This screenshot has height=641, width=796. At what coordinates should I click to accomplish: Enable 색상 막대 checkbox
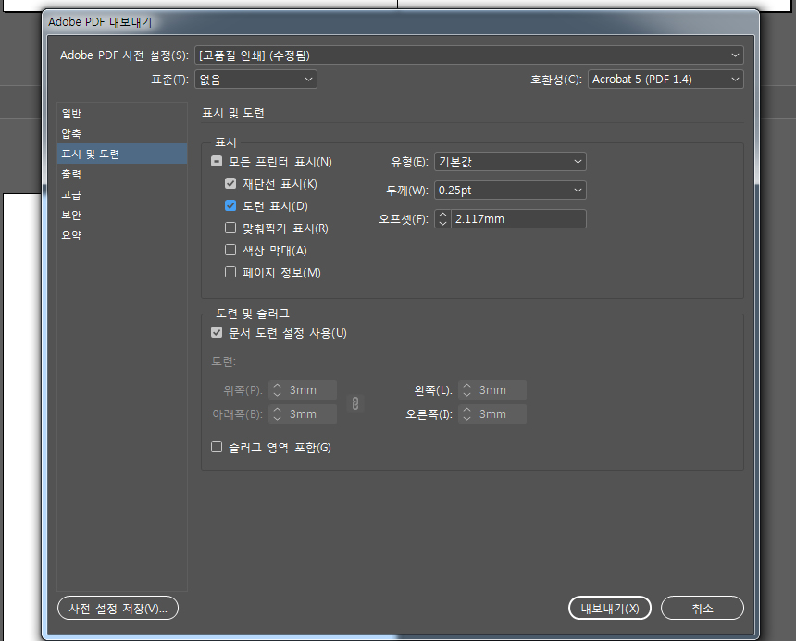tap(230, 250)
